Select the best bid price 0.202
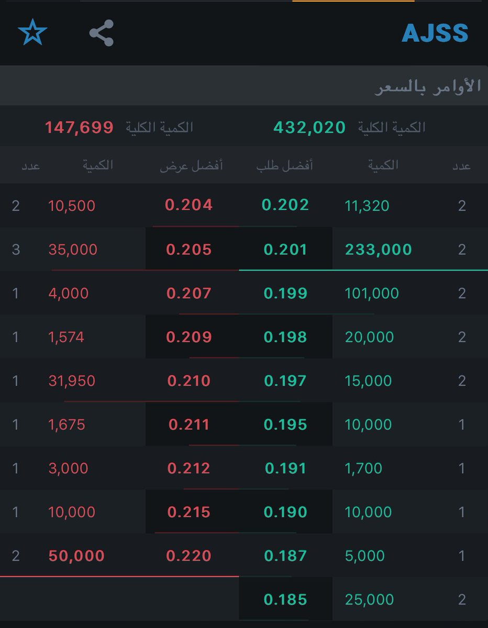The image size is (488, 628). pos(285,205)
